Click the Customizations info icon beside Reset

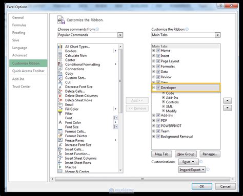pyautogui.click(x=201, y=162)
